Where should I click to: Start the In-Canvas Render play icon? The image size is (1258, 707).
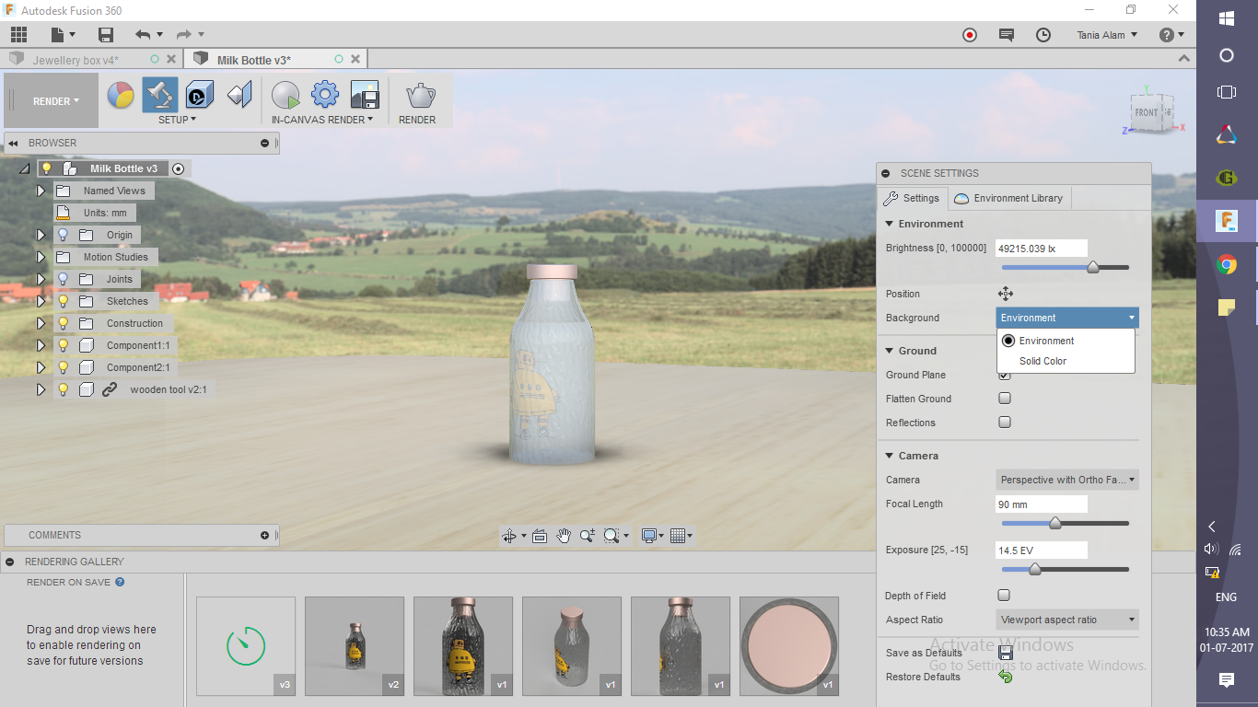tap(285, 95)
